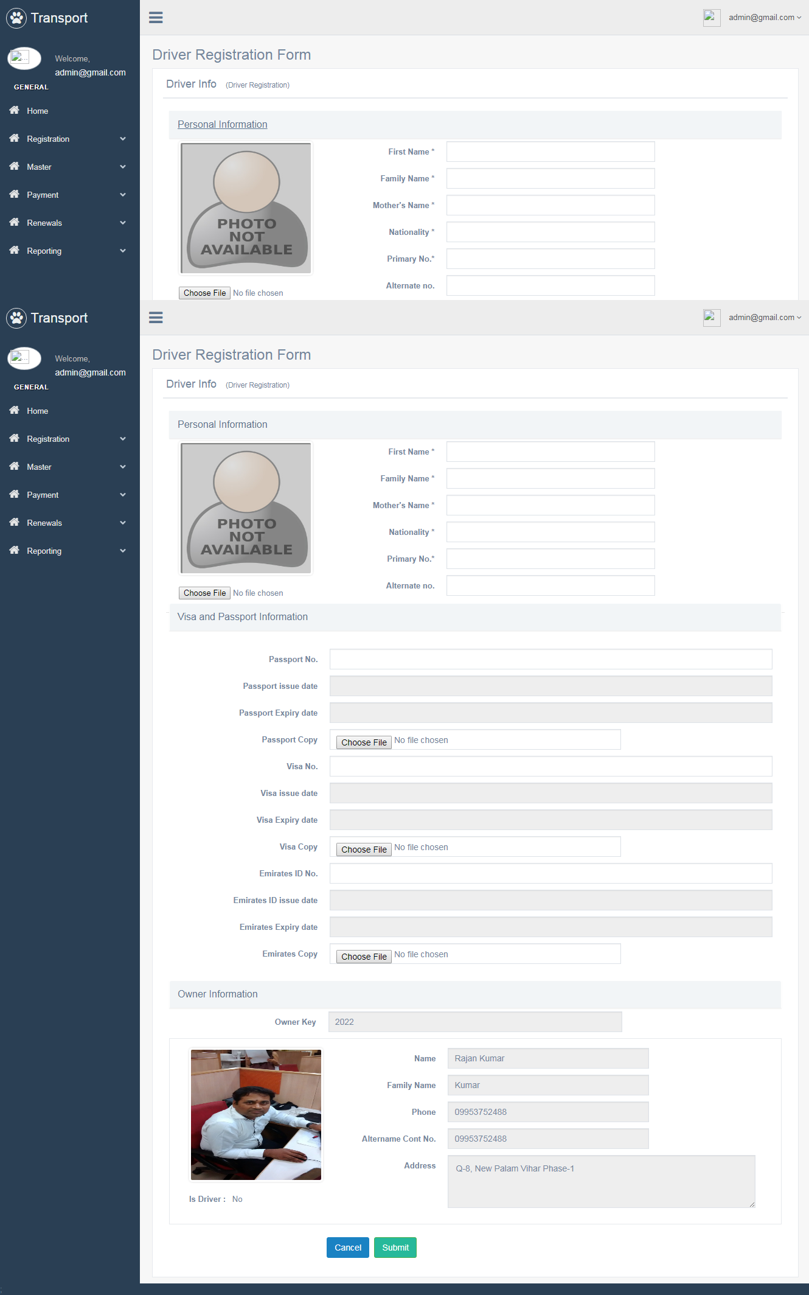Click the Emirates ID issue date field
809x1295 pixels.
551,900
